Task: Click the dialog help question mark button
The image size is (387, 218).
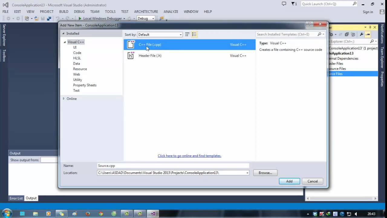Action: pos(309,24)
